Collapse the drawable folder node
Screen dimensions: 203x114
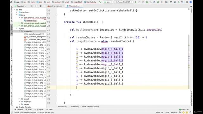[x=19, y=31]
